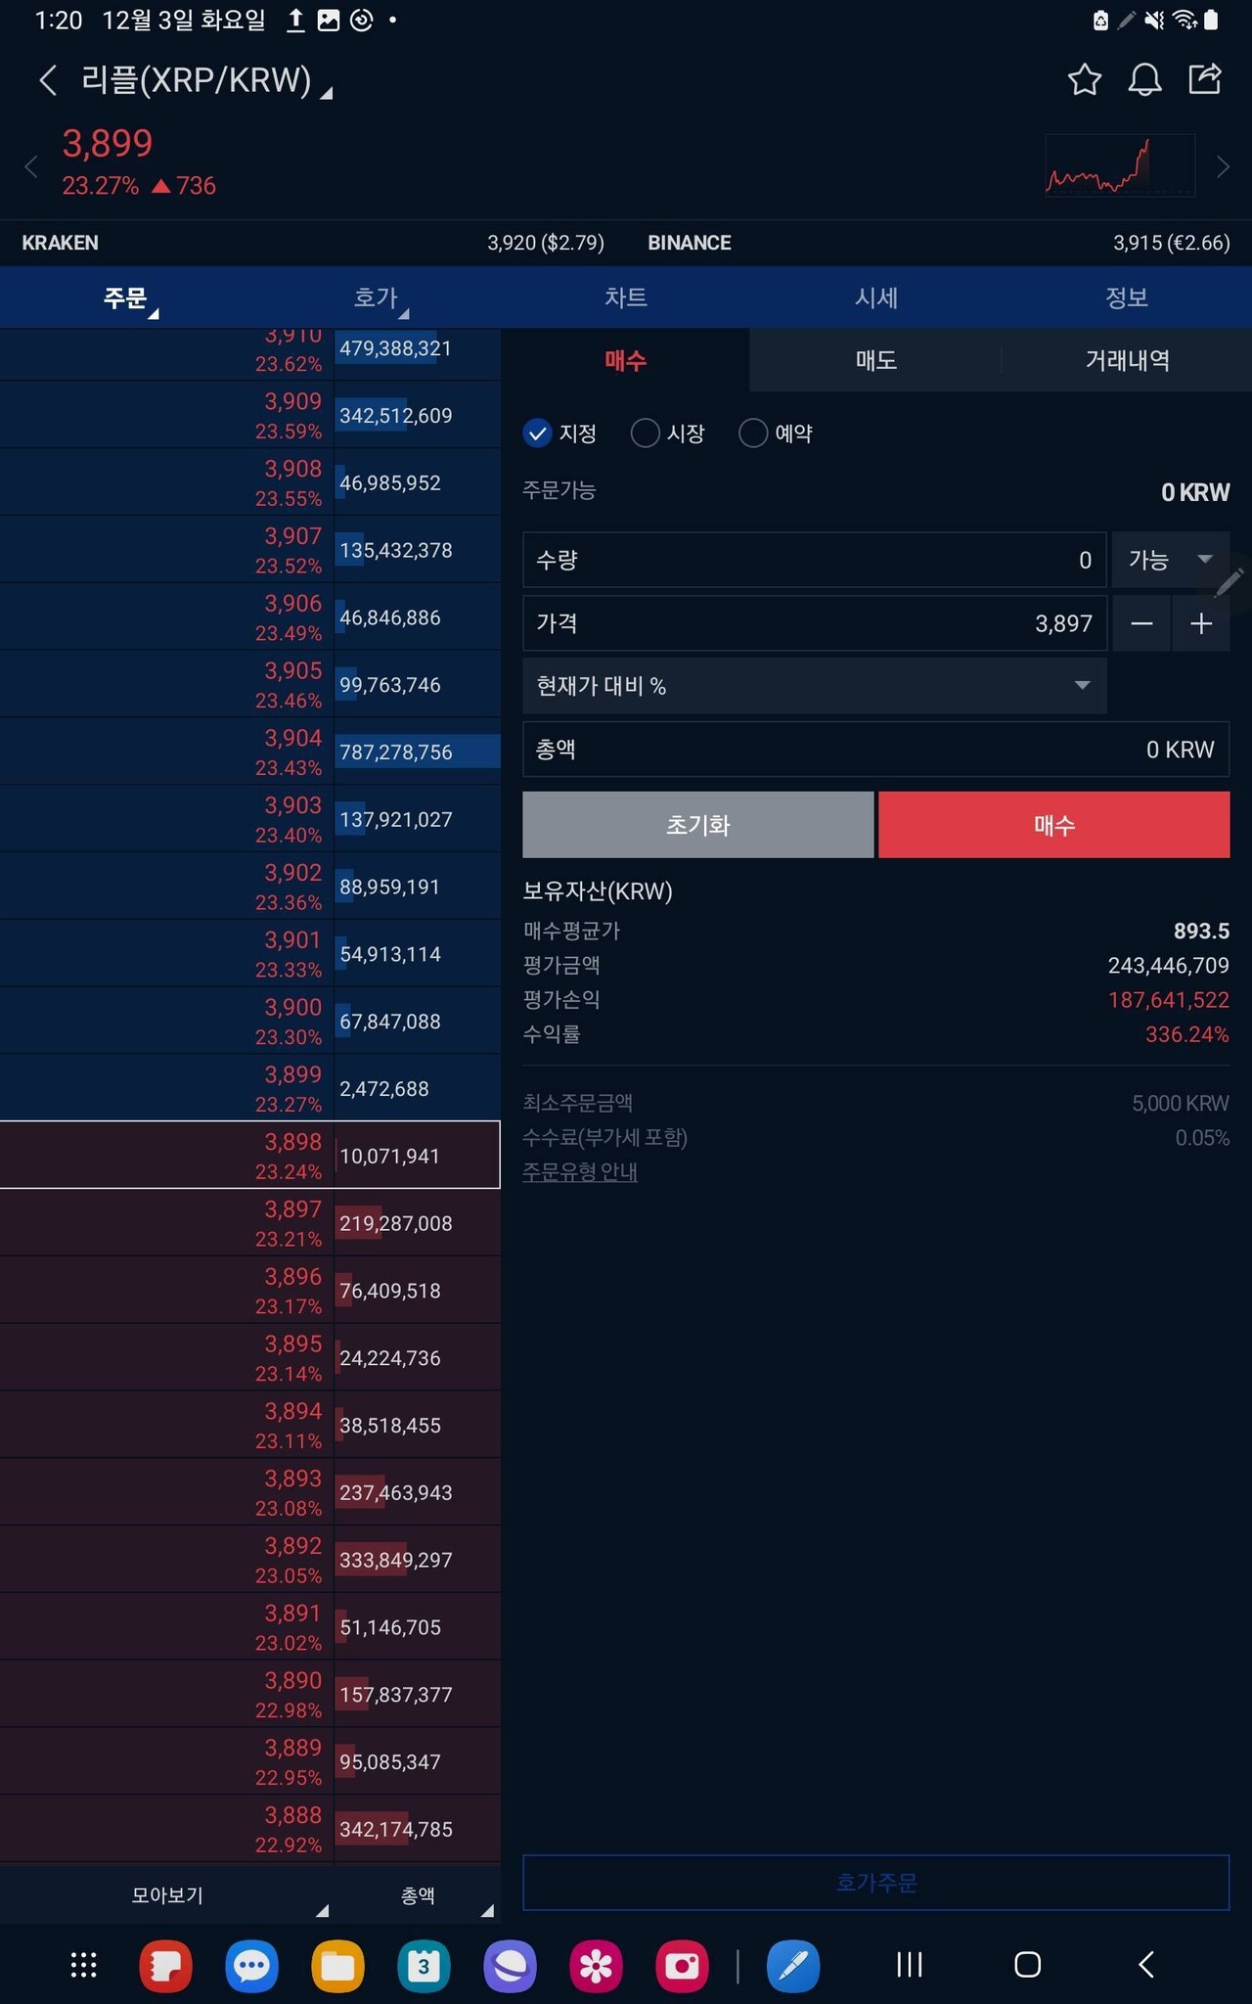The image size is (1252, 2004).
Task: Select the 시장 market order option
Action: click(x=668, y=433)
